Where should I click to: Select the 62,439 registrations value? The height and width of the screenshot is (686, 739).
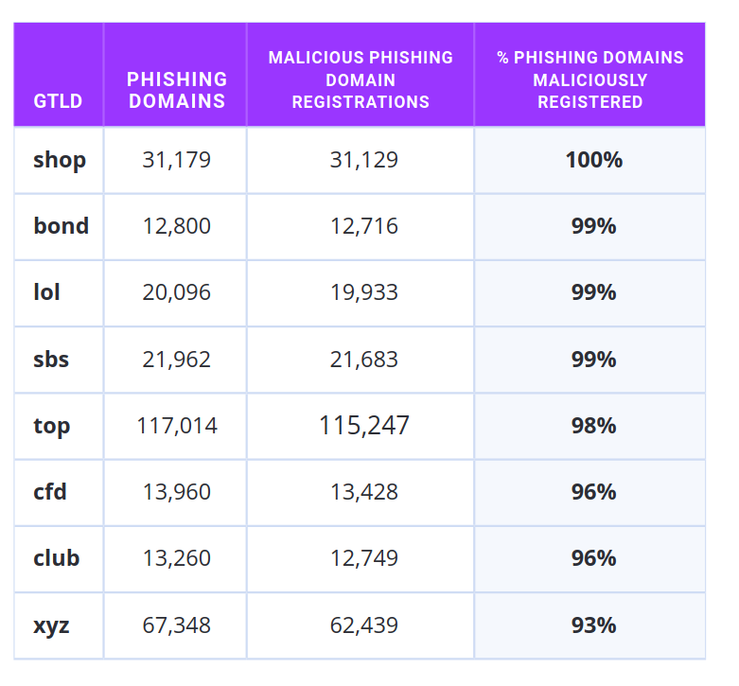pyautogui.click(x=363, y=625)
